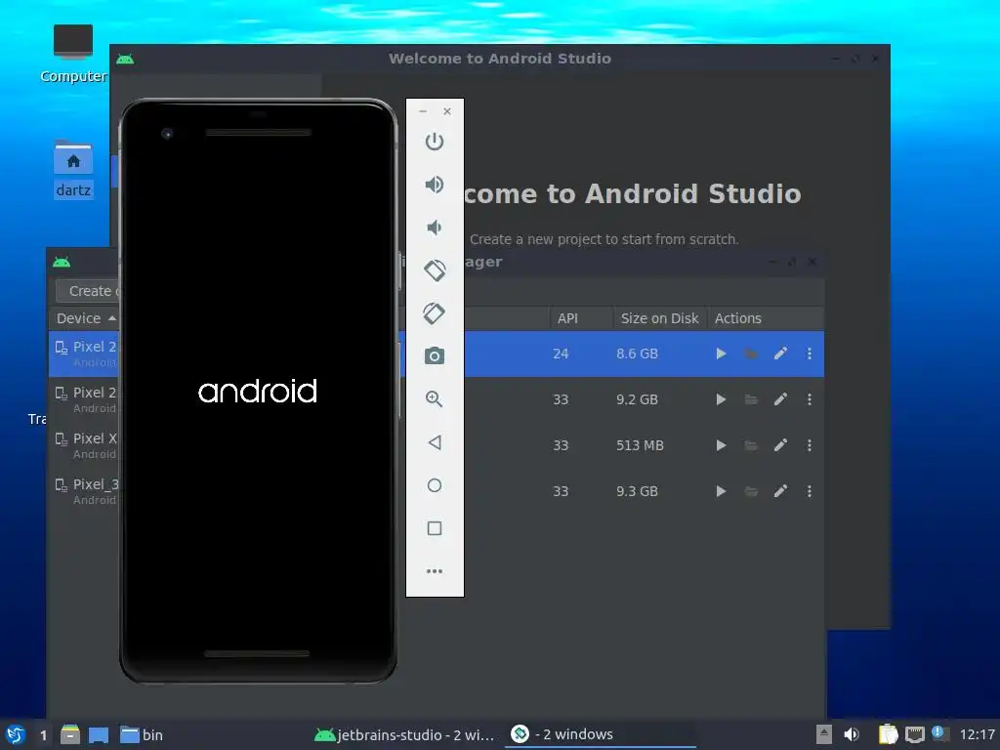Launch the API 24 8.6 GB device

pyautogui.click(x=721, y=354)
